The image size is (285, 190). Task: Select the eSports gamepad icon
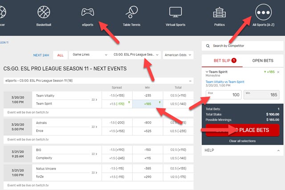pyautogui.click(x=87, y=13)
